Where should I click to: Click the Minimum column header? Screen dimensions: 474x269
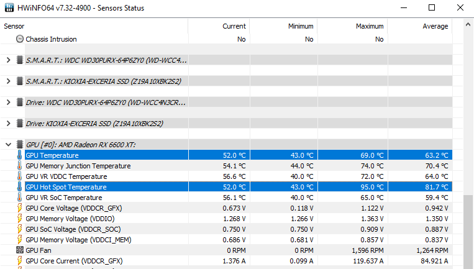[283, 26]
